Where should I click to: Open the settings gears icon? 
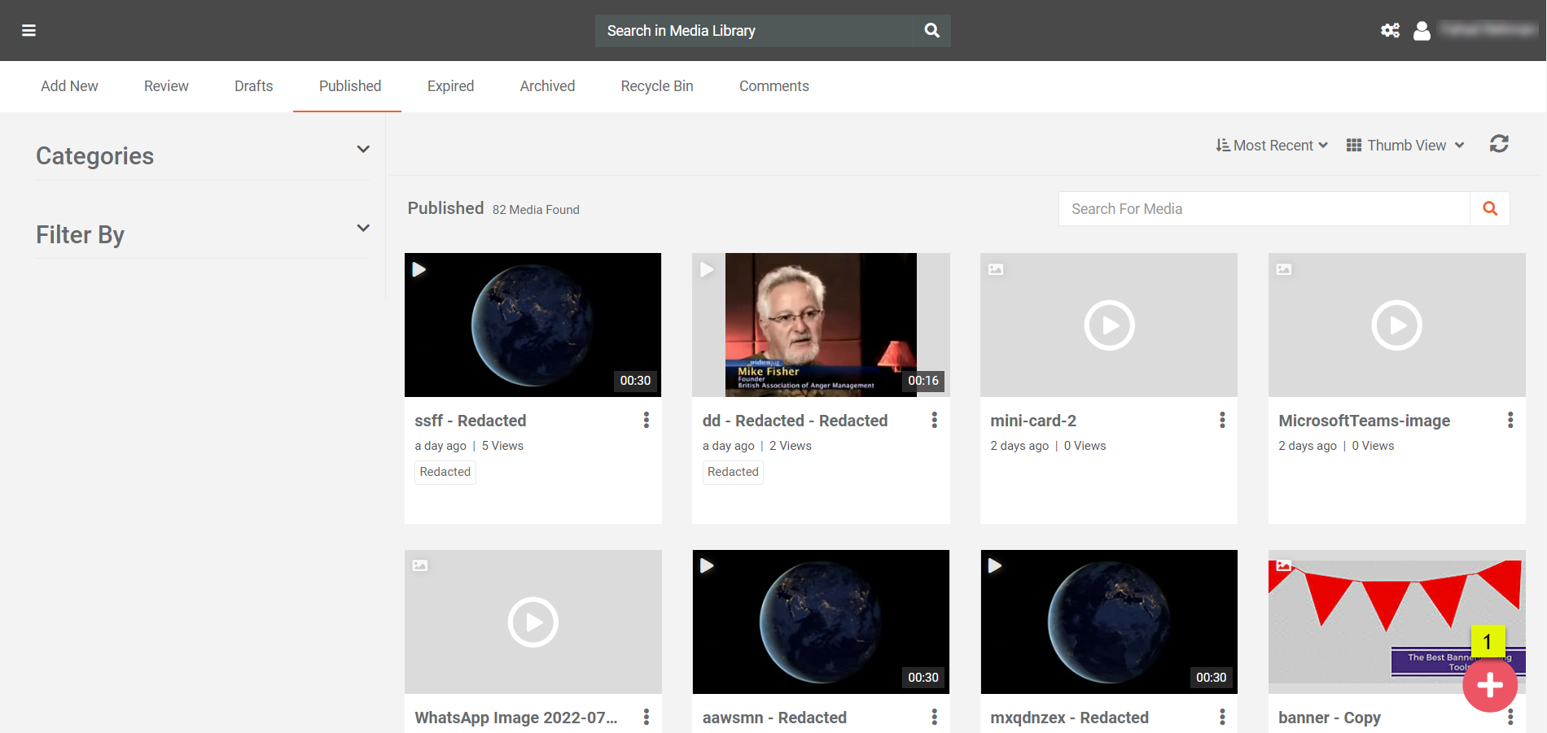pos(1390,31)
